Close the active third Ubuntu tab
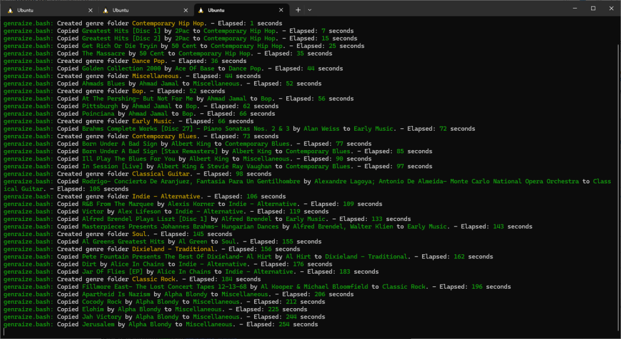Screen dimensions: 621x339 tap(281, 10)
